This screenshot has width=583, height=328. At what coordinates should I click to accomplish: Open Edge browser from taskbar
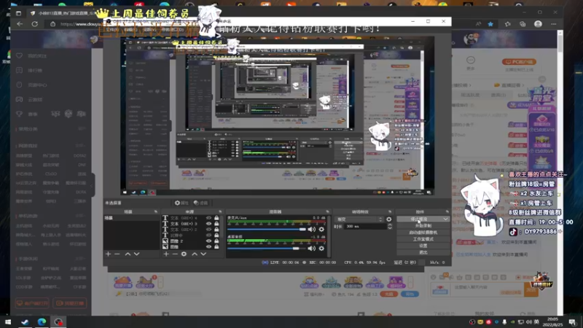(42, 322)
